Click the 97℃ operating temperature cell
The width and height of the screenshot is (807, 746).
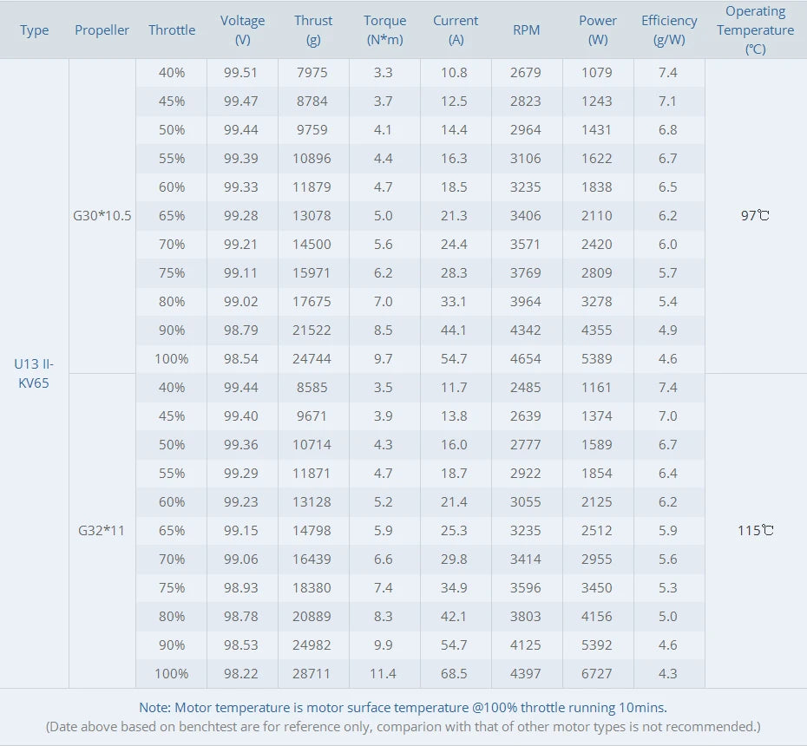[x=755, y=216]
